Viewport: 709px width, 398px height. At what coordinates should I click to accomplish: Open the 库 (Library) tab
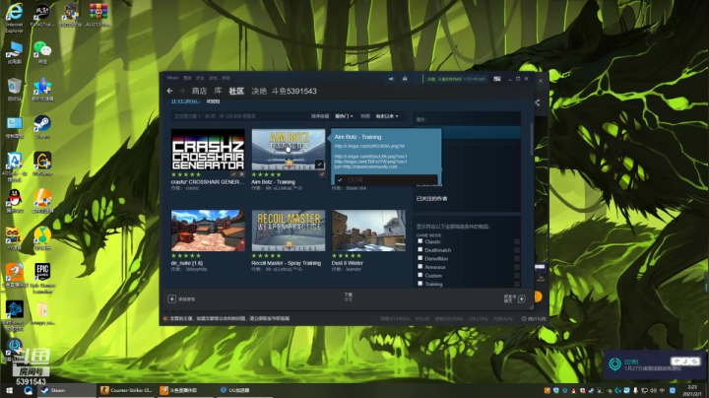[218, 91]
